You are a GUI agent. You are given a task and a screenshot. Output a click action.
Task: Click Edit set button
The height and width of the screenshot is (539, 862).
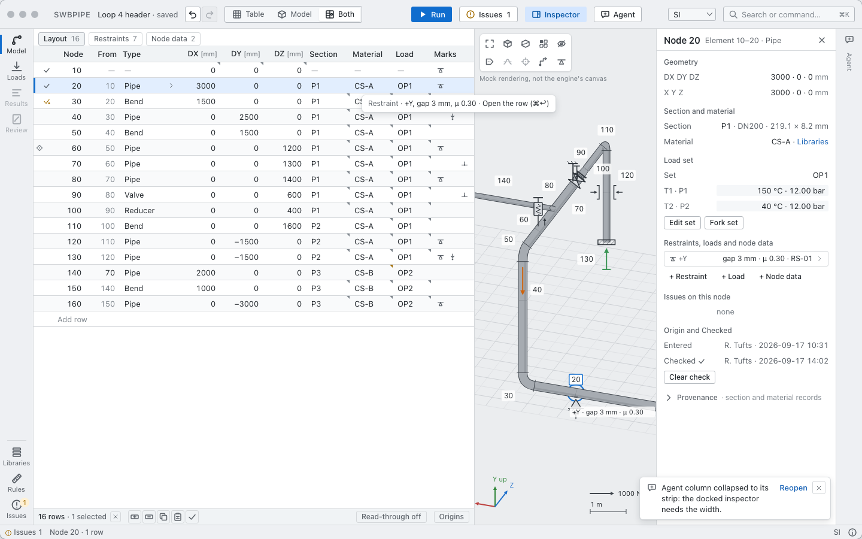click(x=682, y=223)
